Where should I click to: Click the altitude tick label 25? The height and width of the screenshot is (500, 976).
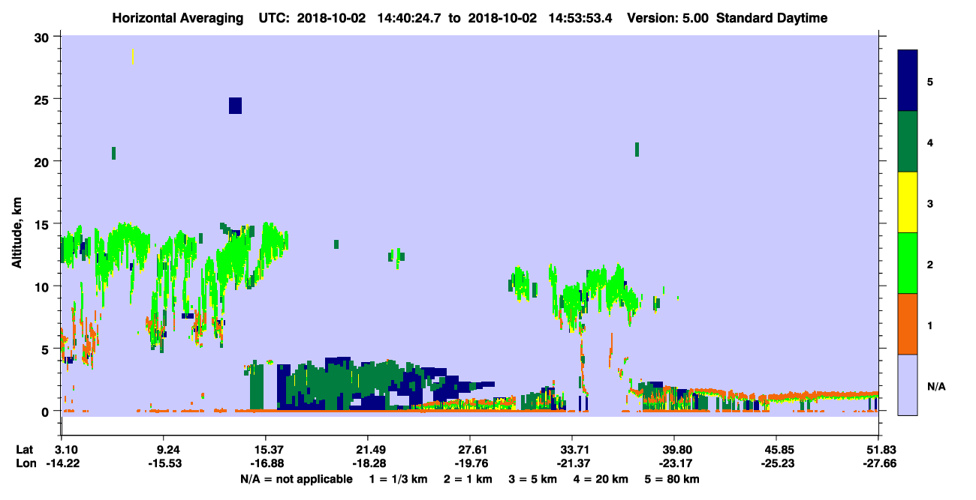coord(44,99)
